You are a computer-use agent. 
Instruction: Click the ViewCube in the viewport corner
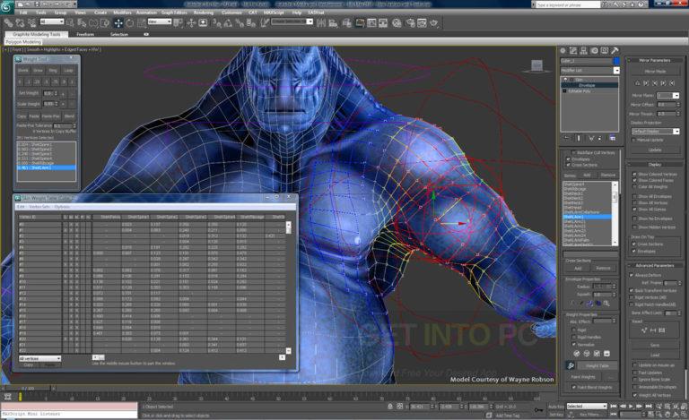pos(536,65)
